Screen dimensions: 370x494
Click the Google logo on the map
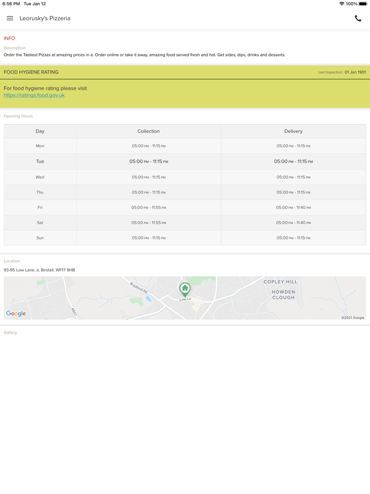pos(16,314)
